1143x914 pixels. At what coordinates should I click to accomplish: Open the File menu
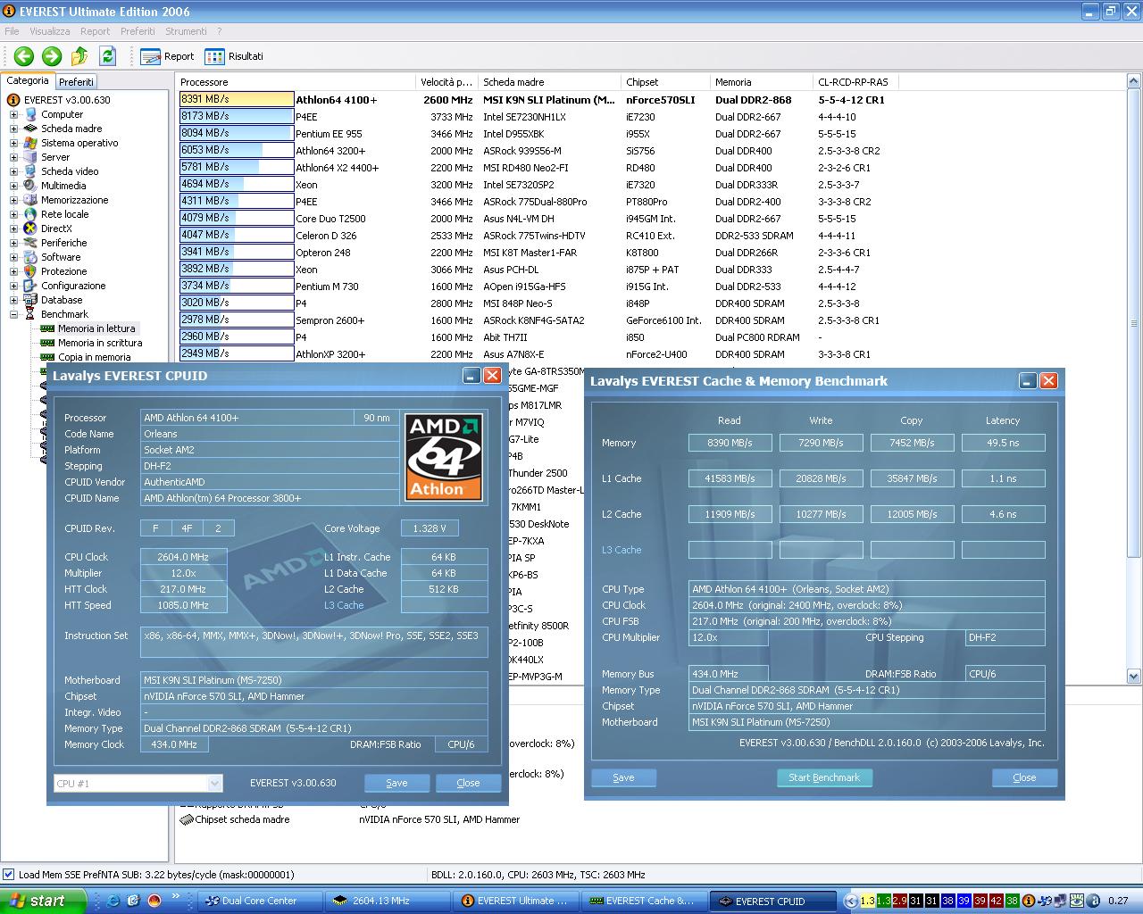point(12,31)
